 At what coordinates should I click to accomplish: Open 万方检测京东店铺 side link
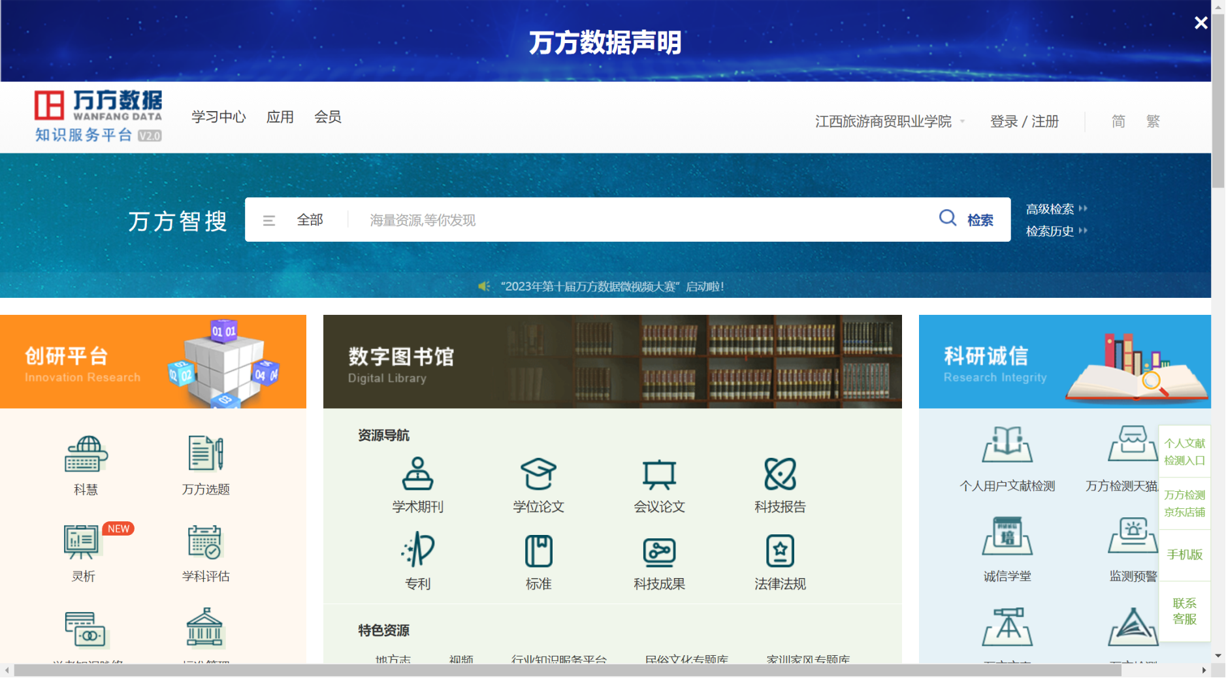pyautogui.click(x=1184, y=504)
